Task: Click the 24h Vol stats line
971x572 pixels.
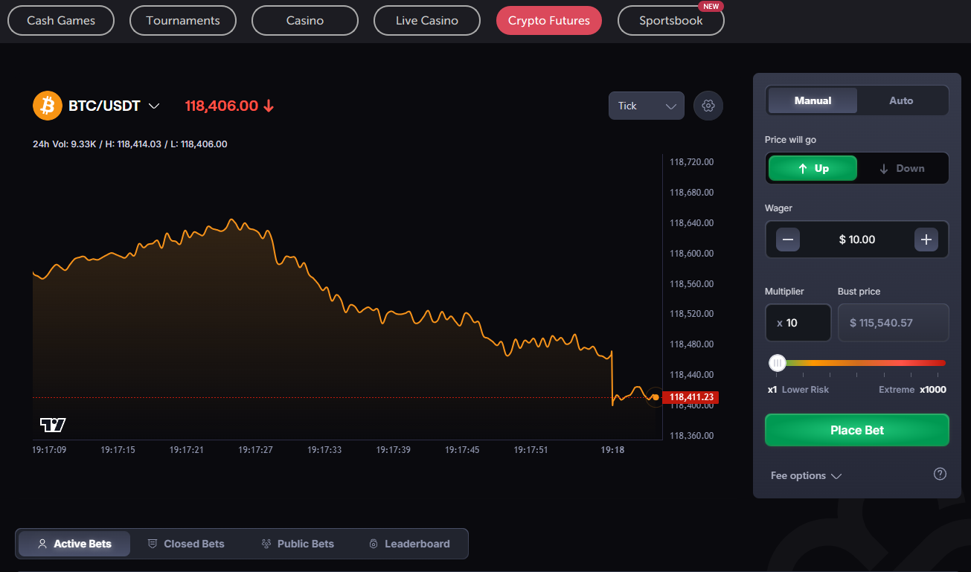Action: pos(130,144)
